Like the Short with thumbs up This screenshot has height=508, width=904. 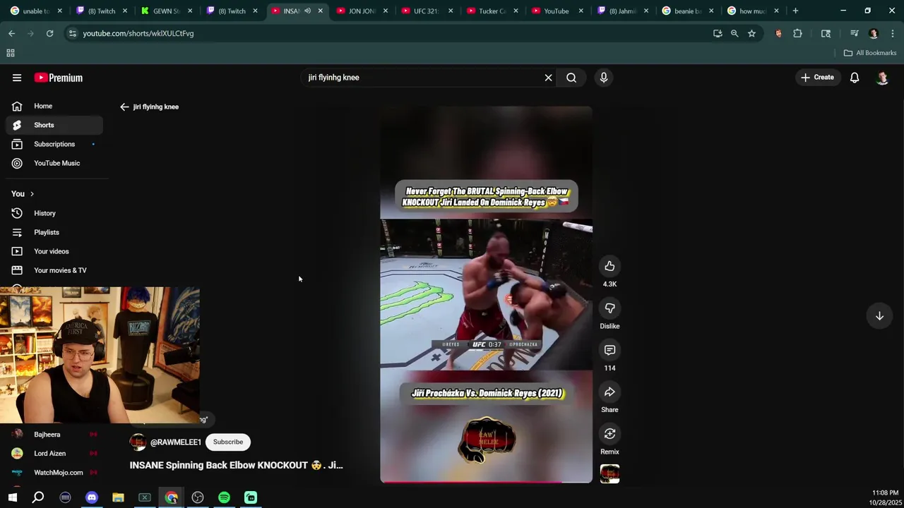coord(609,266)
